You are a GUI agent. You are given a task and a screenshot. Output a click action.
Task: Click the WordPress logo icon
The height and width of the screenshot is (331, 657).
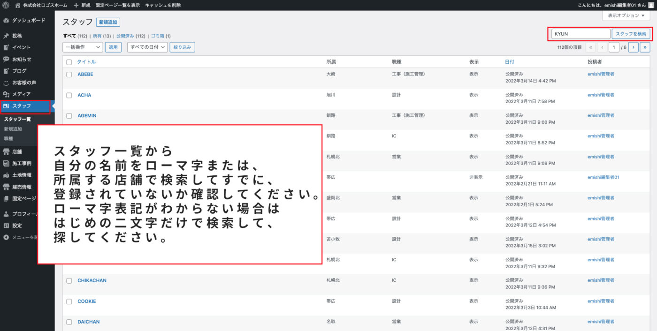click(6, 5)
